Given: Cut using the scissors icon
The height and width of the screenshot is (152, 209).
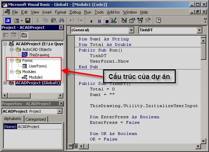Looking at the screenshot, I should 38,21.
